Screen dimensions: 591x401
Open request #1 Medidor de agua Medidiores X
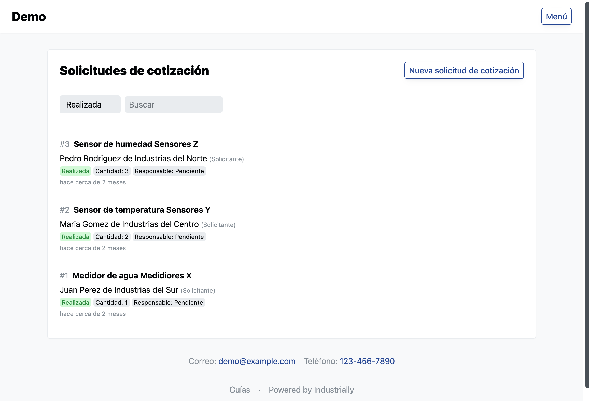[132, 275]
